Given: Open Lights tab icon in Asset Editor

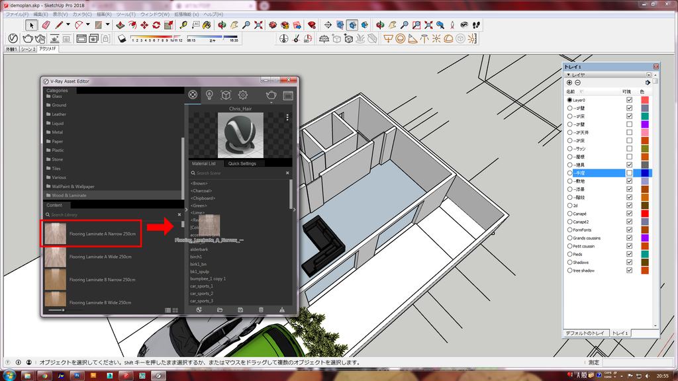Looking at the screenshot, I should pyautogui.click(x=209, y=95).
